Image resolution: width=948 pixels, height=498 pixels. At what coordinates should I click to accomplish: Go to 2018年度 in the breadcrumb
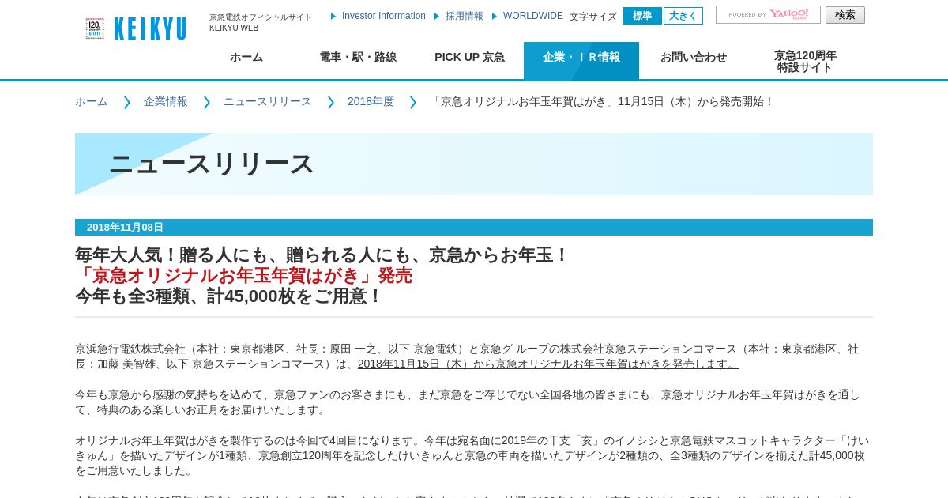(371, 102)
